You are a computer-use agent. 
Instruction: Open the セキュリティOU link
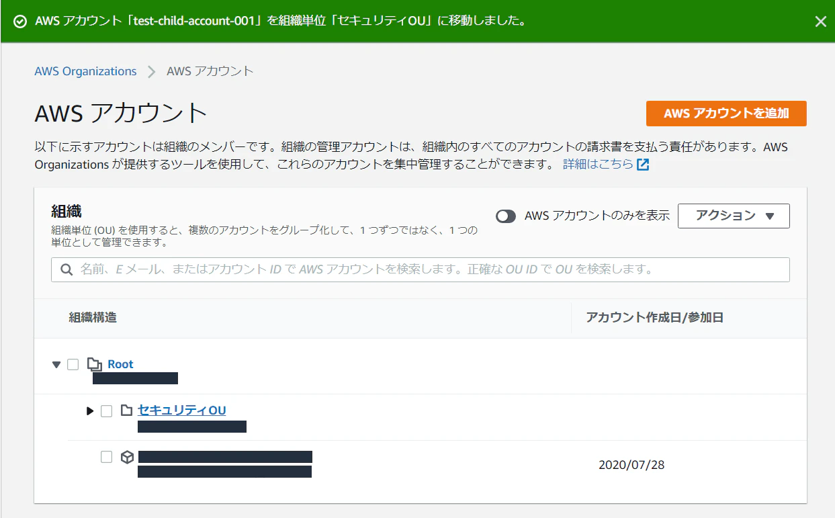coord(182,410)
